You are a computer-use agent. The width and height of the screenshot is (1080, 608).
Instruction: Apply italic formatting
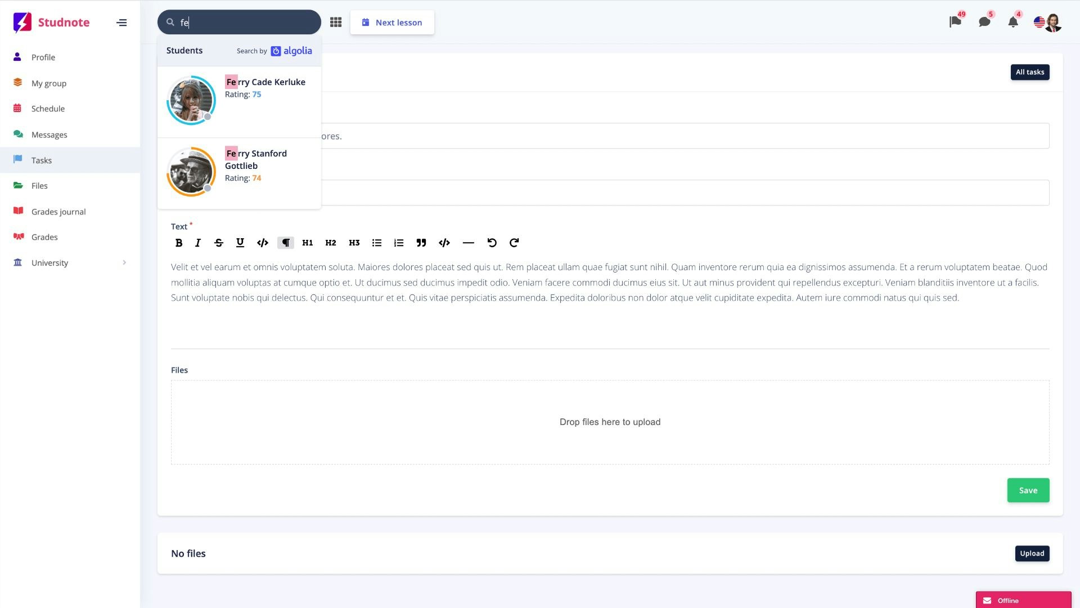(197, 243)
